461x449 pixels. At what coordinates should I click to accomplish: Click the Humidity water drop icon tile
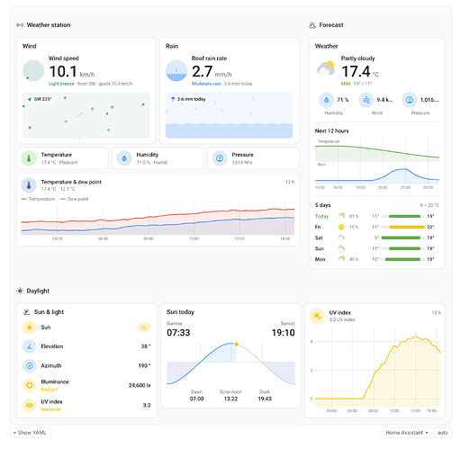point(124,158)
